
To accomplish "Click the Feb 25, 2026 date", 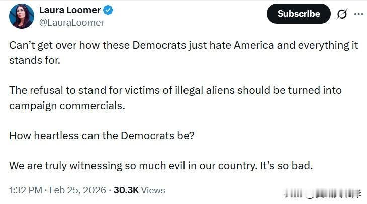I will point(78,190).
